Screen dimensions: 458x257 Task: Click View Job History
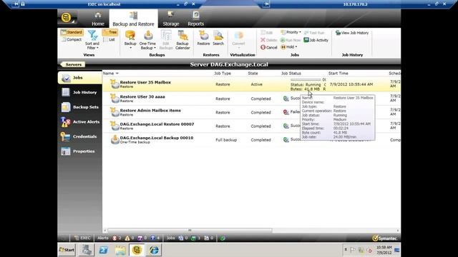352,33
